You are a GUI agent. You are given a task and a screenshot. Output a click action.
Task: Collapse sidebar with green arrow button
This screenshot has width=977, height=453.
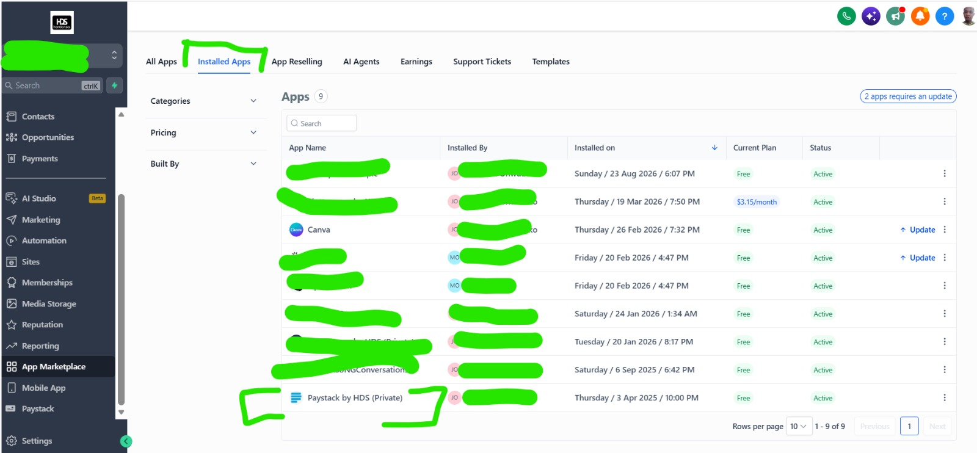(126, 441)
